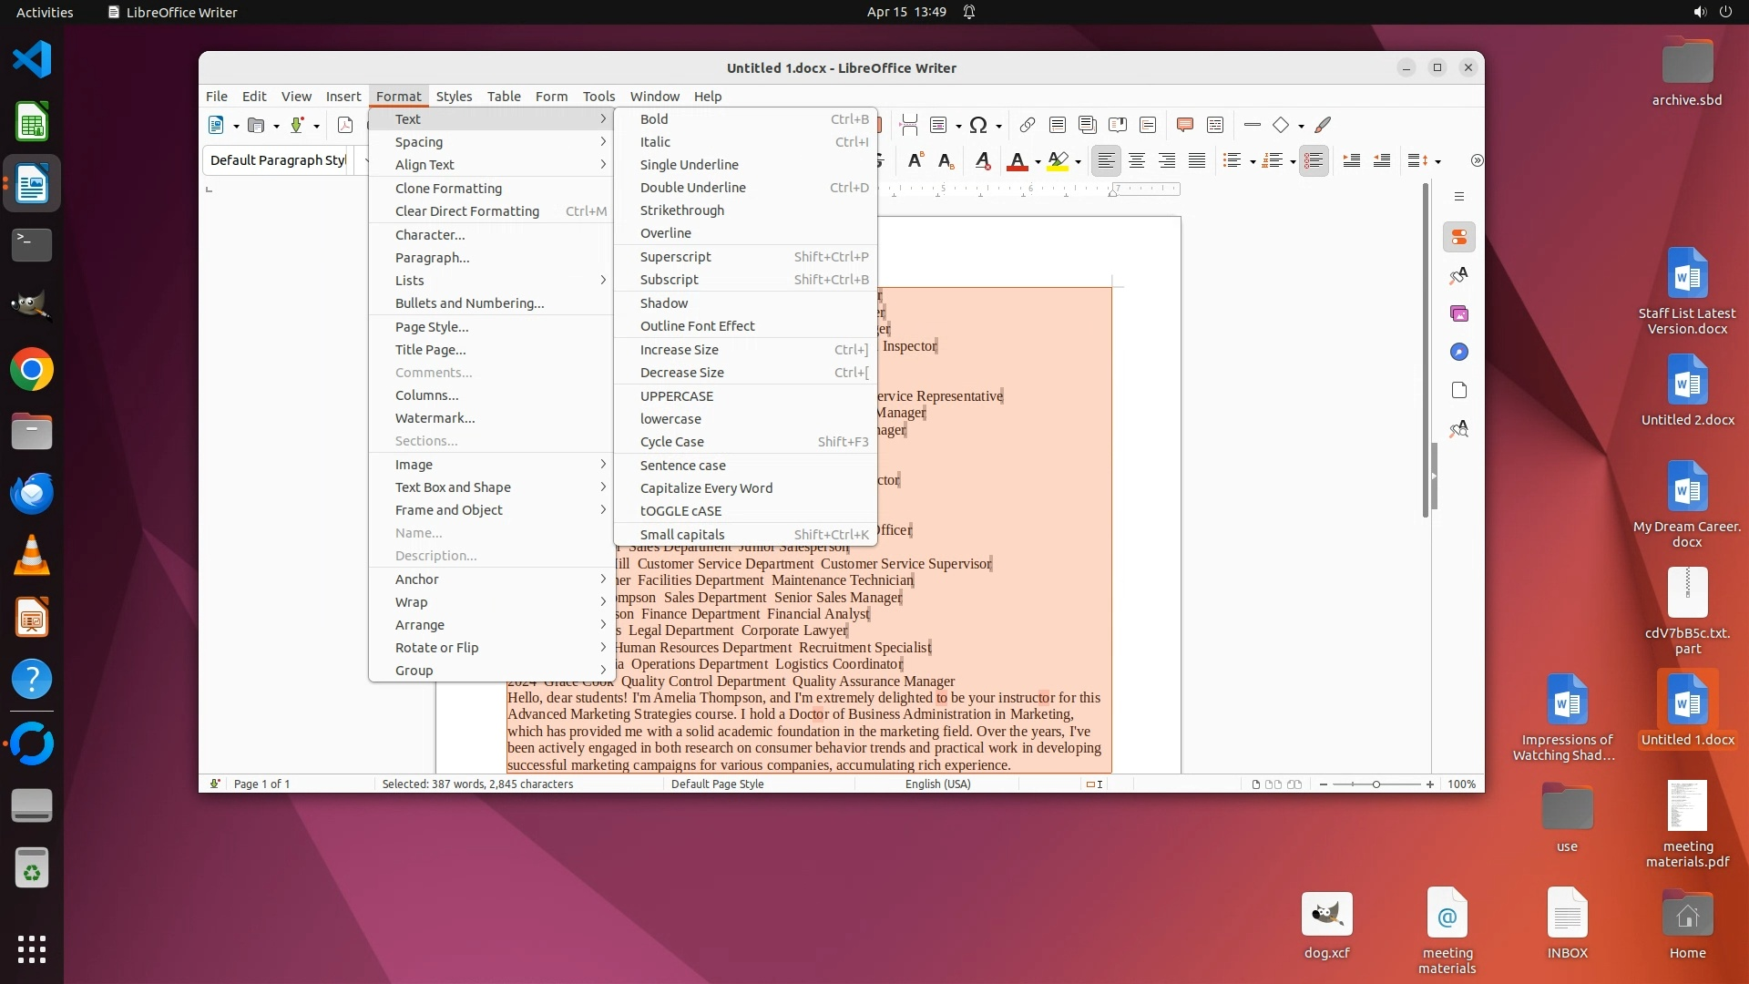Toggle Center alignment button
This screenshot has height=984, width=1749.
[1137, 161]
